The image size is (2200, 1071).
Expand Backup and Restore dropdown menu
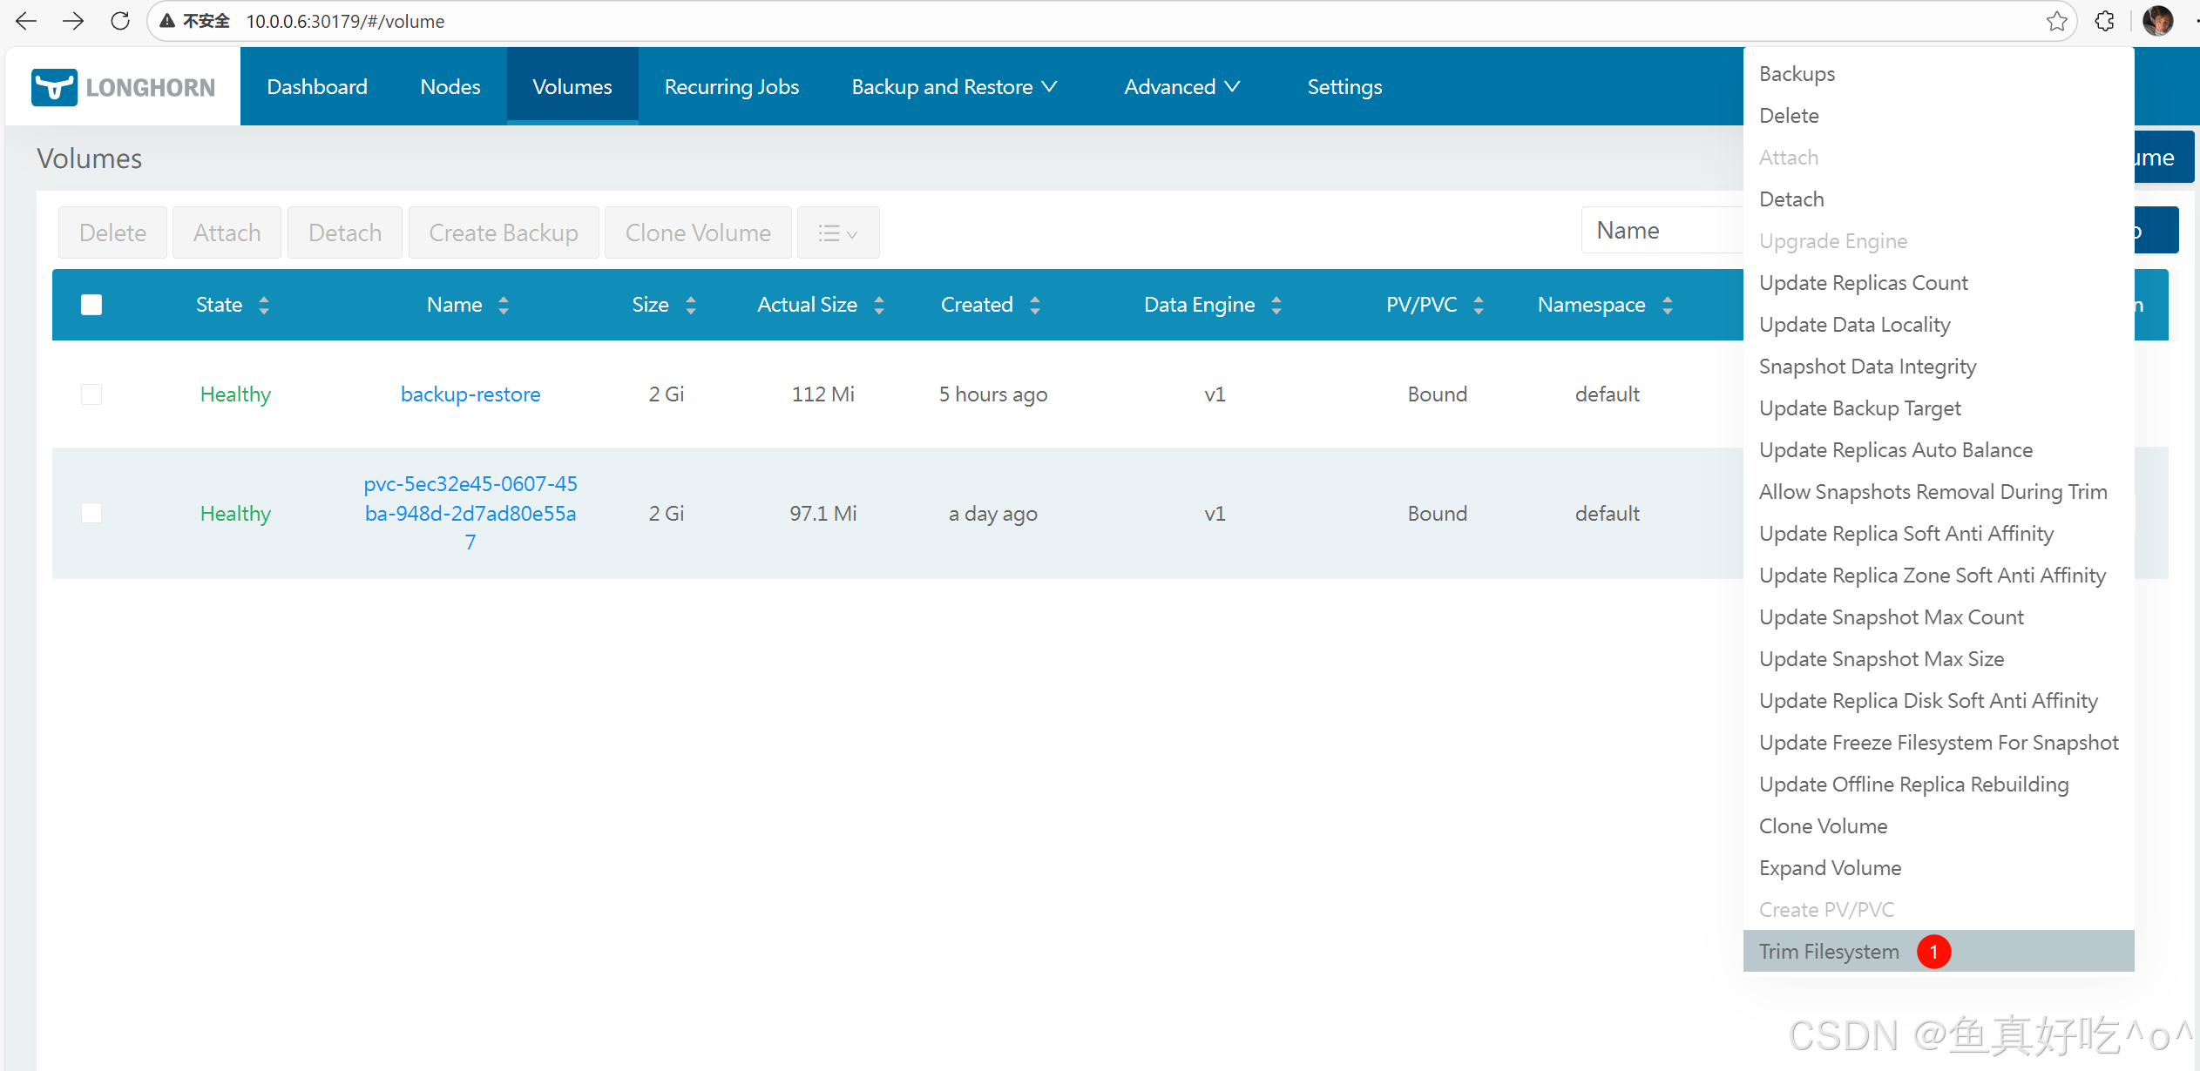(x=954, y=87)
